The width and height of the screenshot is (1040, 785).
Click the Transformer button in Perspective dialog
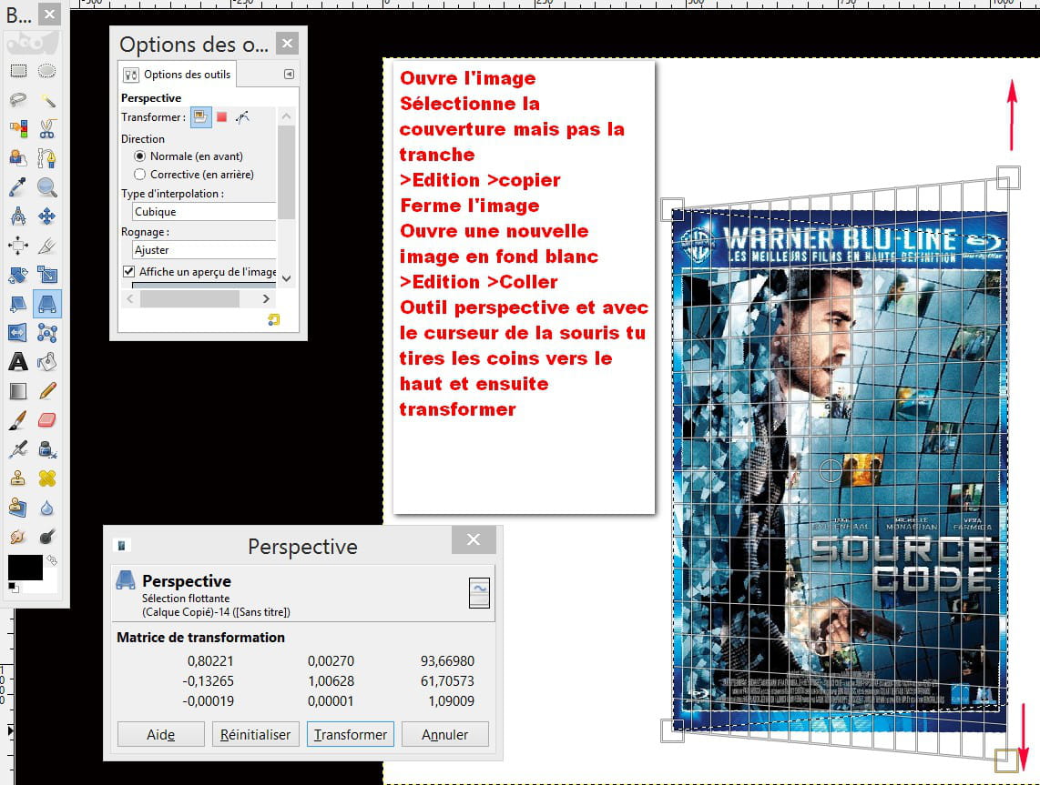(x=351, y=734)
